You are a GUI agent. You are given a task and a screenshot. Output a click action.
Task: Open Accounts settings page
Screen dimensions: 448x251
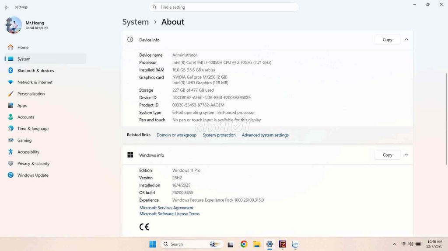(45, 117)
